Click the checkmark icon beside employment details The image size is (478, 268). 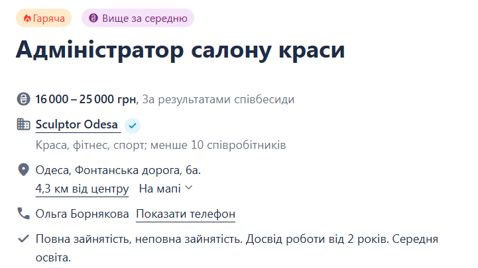point(23,239)
